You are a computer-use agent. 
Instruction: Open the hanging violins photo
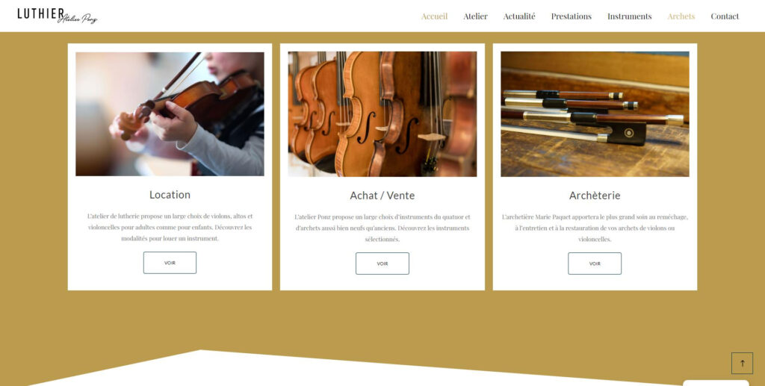coord(382,114)
